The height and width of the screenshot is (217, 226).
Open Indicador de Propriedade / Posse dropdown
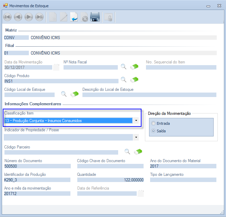pyautogui.click(x=136, y=137)
